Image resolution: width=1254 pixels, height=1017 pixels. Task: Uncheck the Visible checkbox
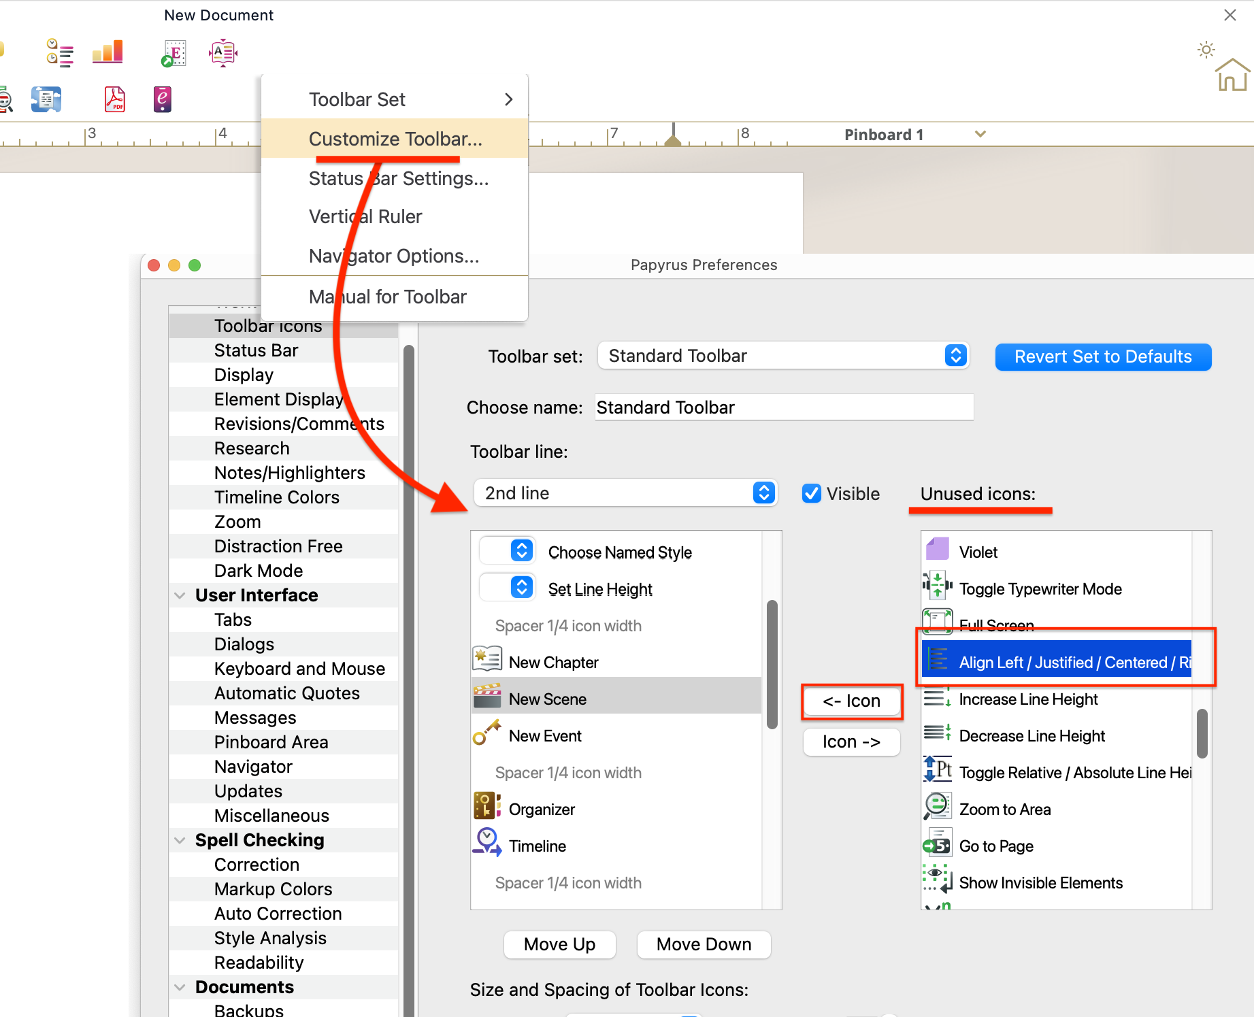pyautogui.click(x=811, y=493)
